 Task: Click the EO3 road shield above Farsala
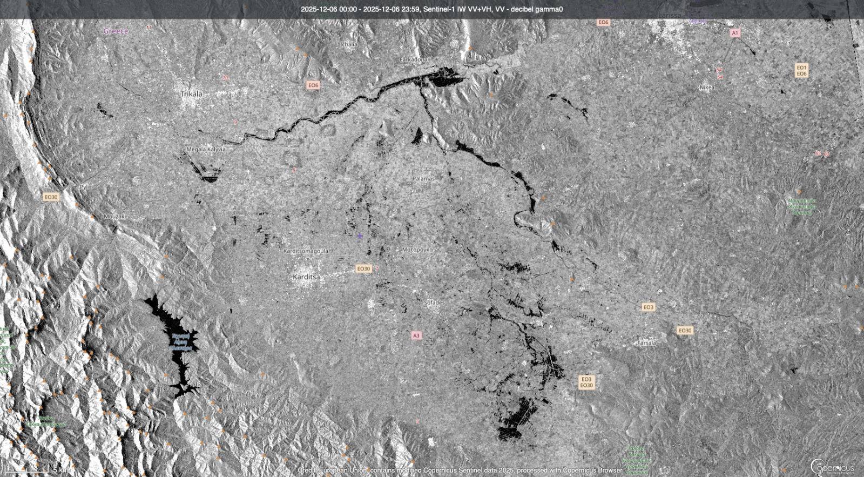point(648,307)
